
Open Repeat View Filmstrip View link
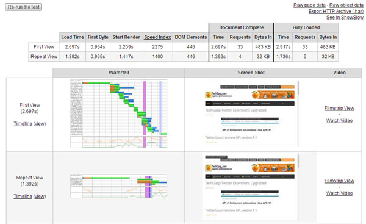pyautogui.click(x=339, y=181)
